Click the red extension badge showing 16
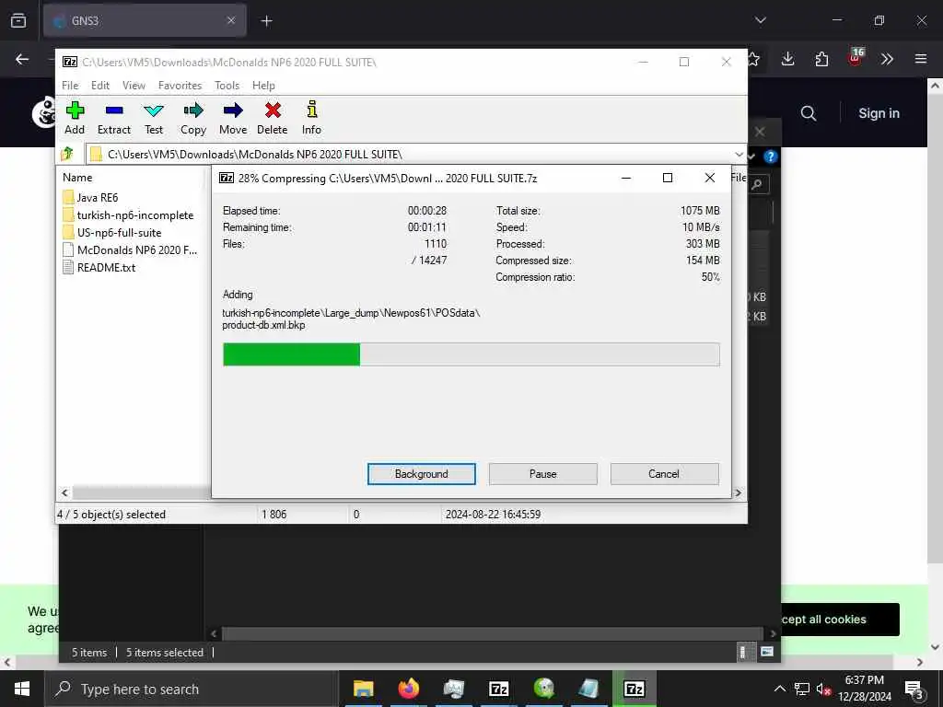Image resolution: width=943 pixels, height=707 pixels. coord(856,57)
